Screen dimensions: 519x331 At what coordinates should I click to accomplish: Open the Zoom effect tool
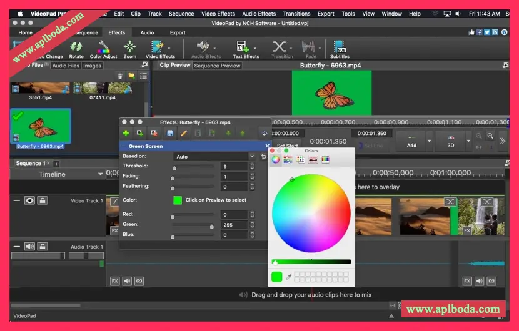pos(130,49)
